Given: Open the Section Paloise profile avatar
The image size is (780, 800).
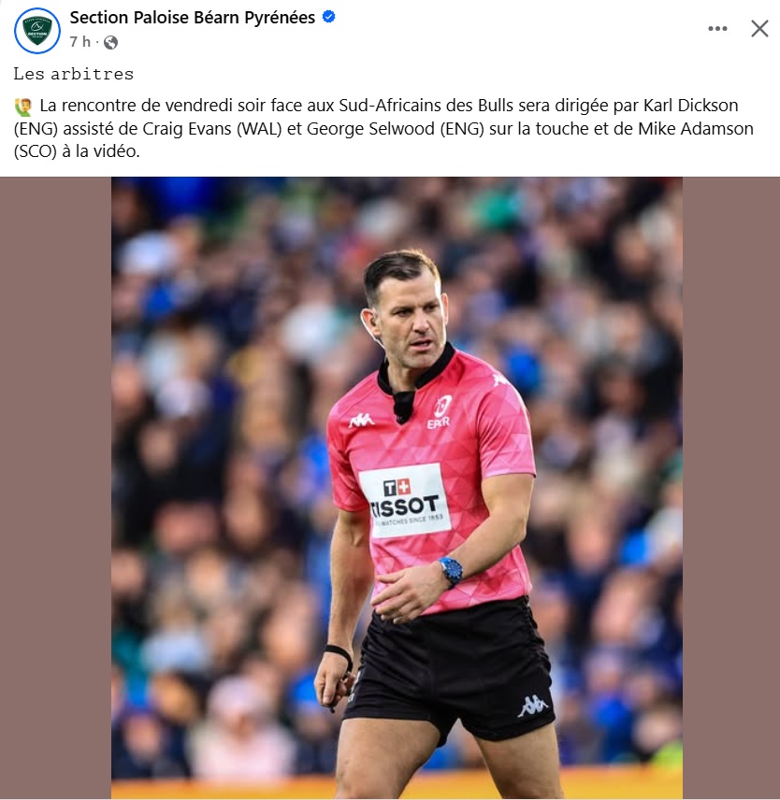Looking at the screenshot, I should (37, 31).
